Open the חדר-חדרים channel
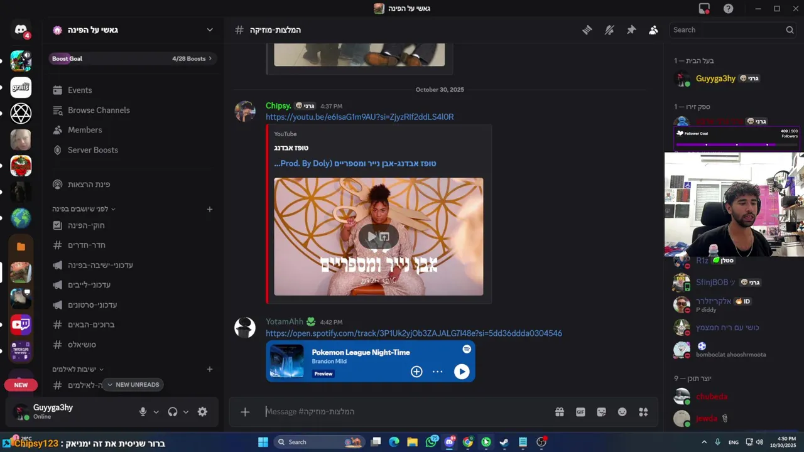Screen dimensions: 804x452 click(x=133, y=245)
